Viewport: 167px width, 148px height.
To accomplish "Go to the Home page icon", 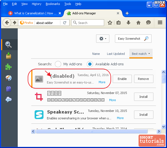I will [x=138, y=23].
